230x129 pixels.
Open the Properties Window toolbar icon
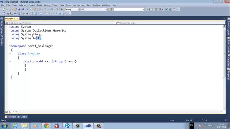tap(152, 9)
